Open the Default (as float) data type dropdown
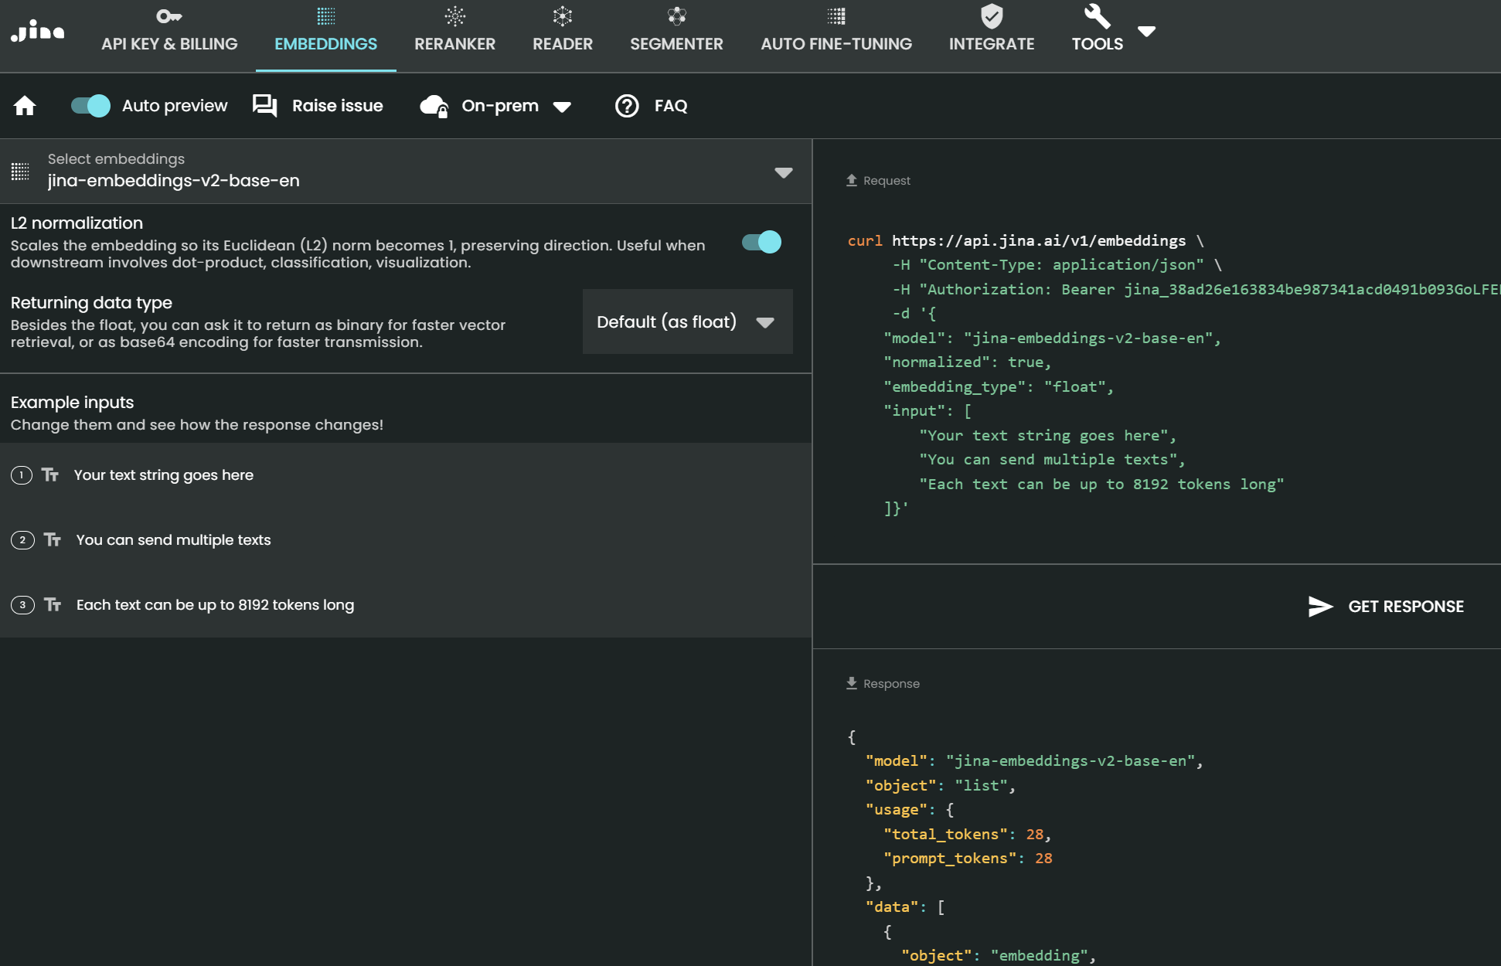 point(687,321)
